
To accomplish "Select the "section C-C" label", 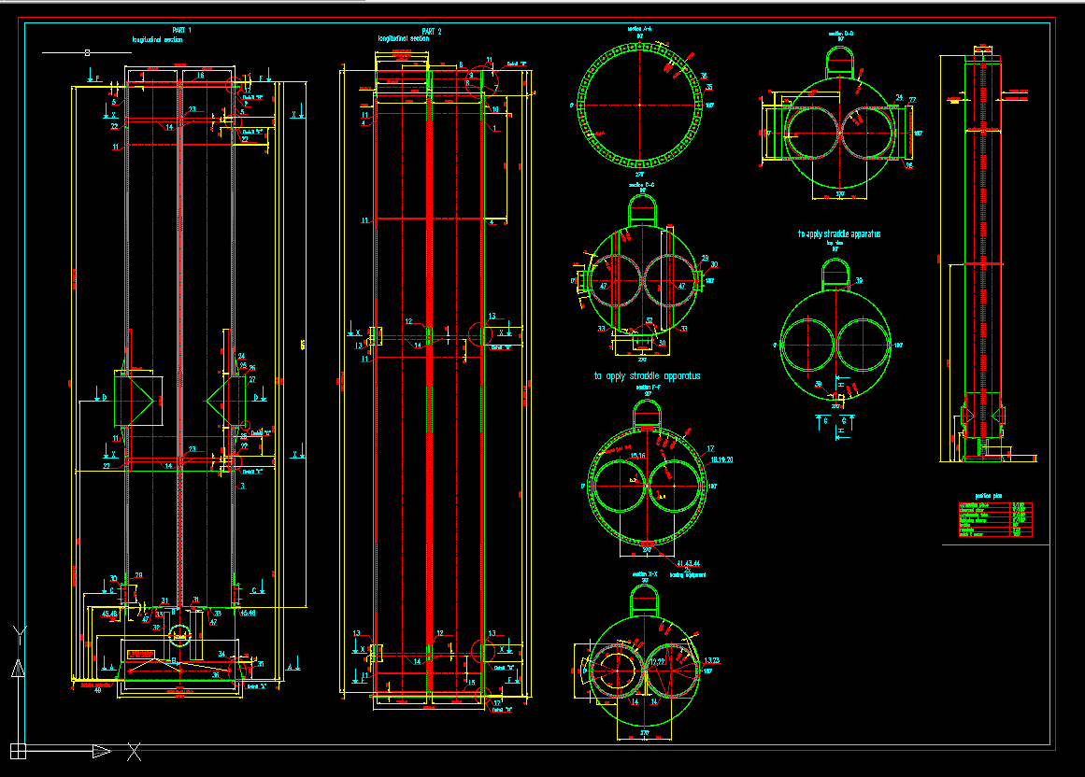I will (x=641, y=185).
